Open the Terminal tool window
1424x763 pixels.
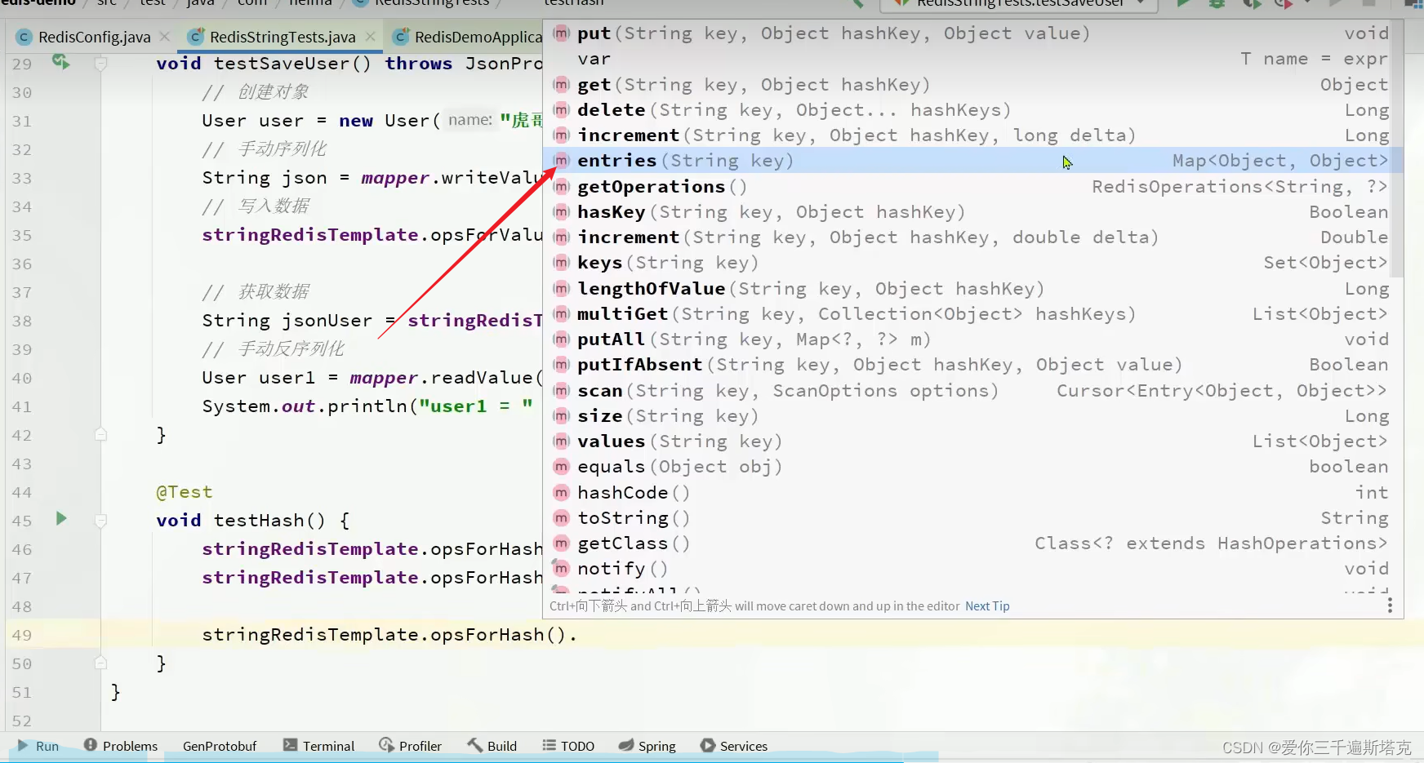pos(328,745)
